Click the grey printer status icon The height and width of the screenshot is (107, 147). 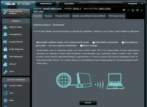click(x=142, y=10)
